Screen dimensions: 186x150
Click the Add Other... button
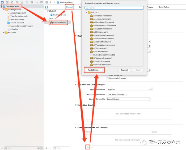[x=94, y=70]
